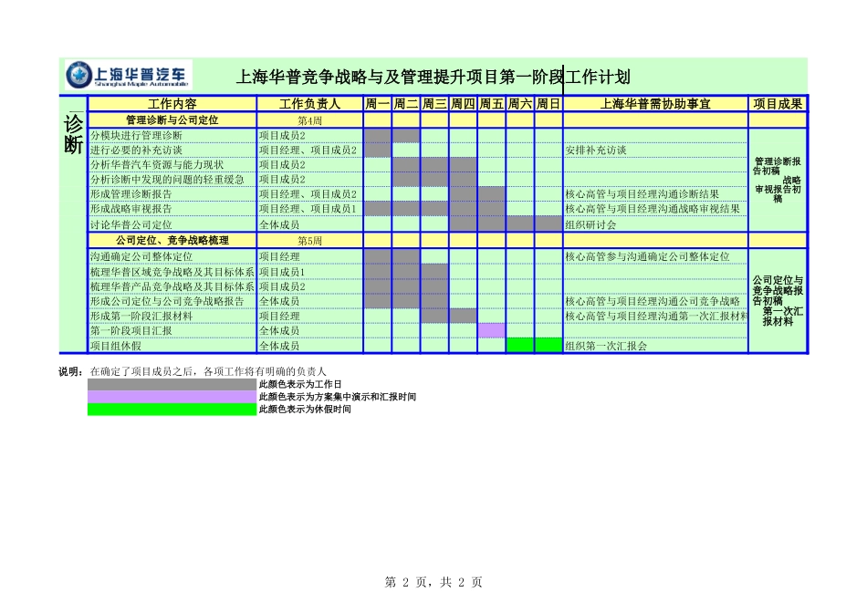Select the legend text 此颜色表示为方案集中演示和汇报时间
The width and height of the screenshot is (867, 613).
click(338, 397)
